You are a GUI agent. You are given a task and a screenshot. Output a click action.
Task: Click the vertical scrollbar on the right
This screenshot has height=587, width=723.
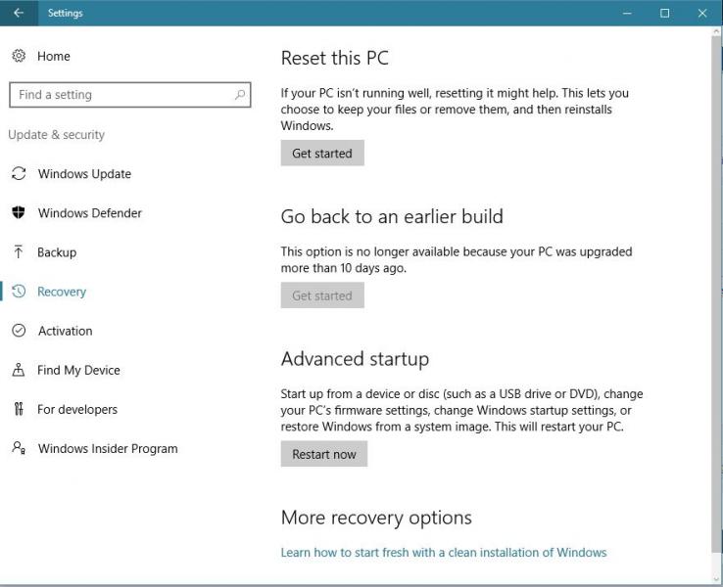point(715,293)
